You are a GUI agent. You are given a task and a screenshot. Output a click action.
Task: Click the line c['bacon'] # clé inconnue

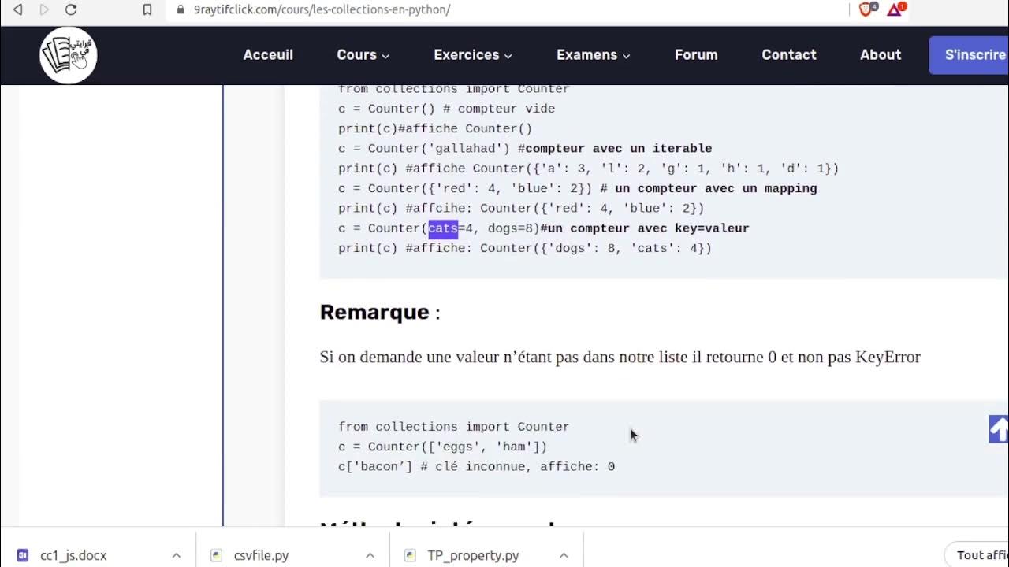click(x=476, y=466)
